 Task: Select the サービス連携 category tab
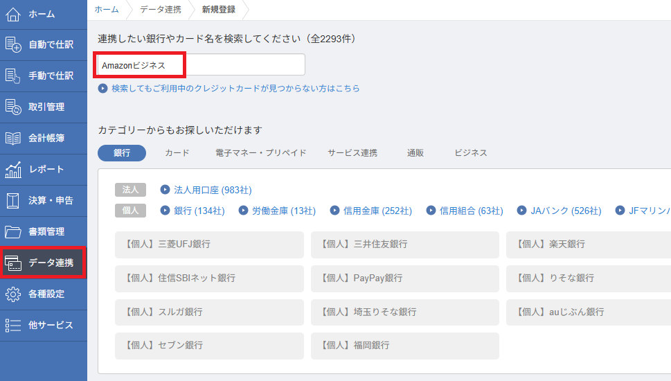click(352, 153)
